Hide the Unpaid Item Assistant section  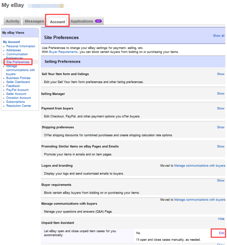(221, 219)
